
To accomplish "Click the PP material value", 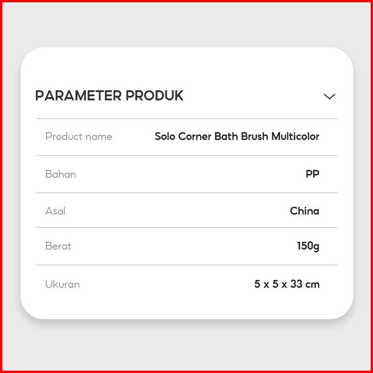I will pyautogui.click(x=312, y=174).
